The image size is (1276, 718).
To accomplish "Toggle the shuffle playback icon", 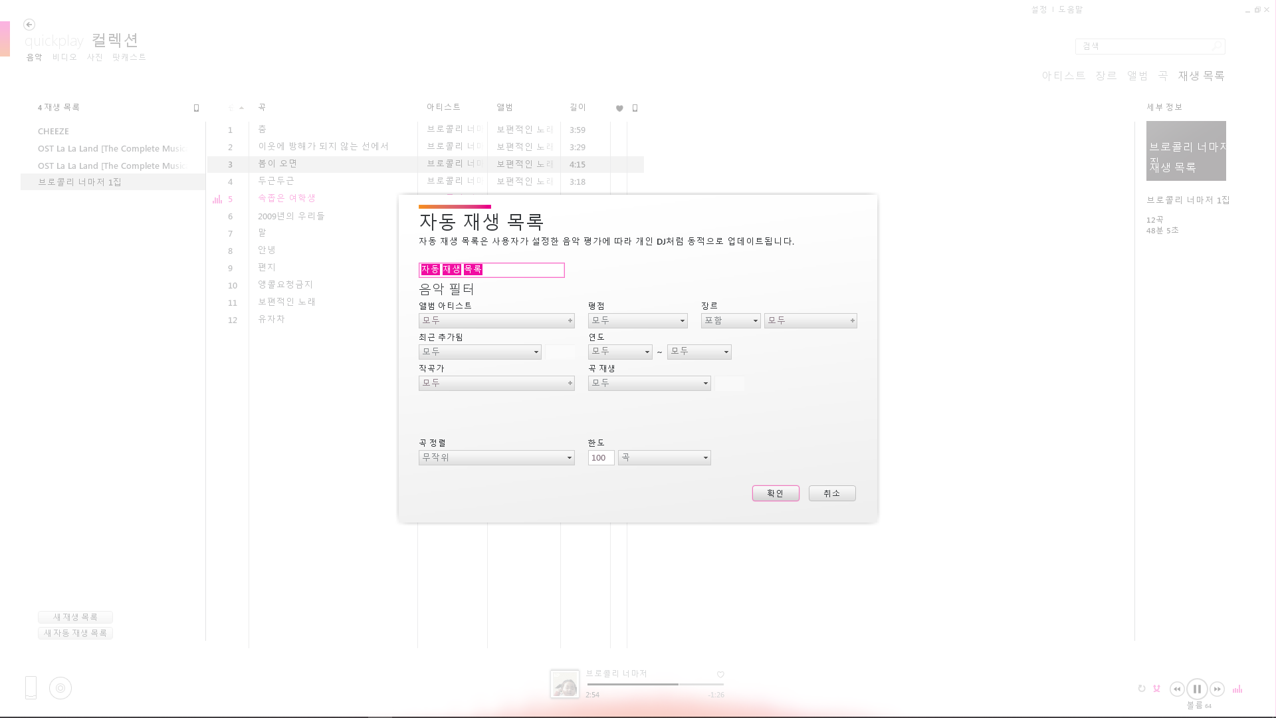I will 1157,689.
